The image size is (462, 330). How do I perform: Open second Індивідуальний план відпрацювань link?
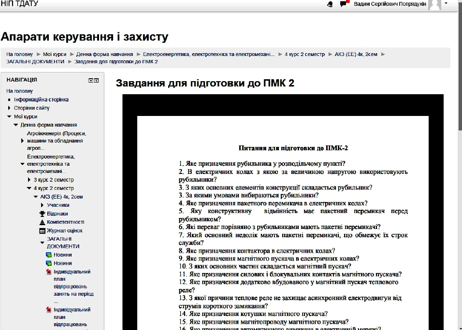(72, 317)
